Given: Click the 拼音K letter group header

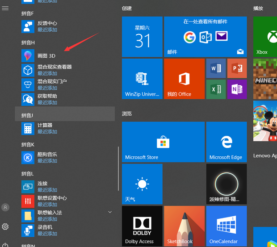Looking at the screenshot, I should click(28, 145).
